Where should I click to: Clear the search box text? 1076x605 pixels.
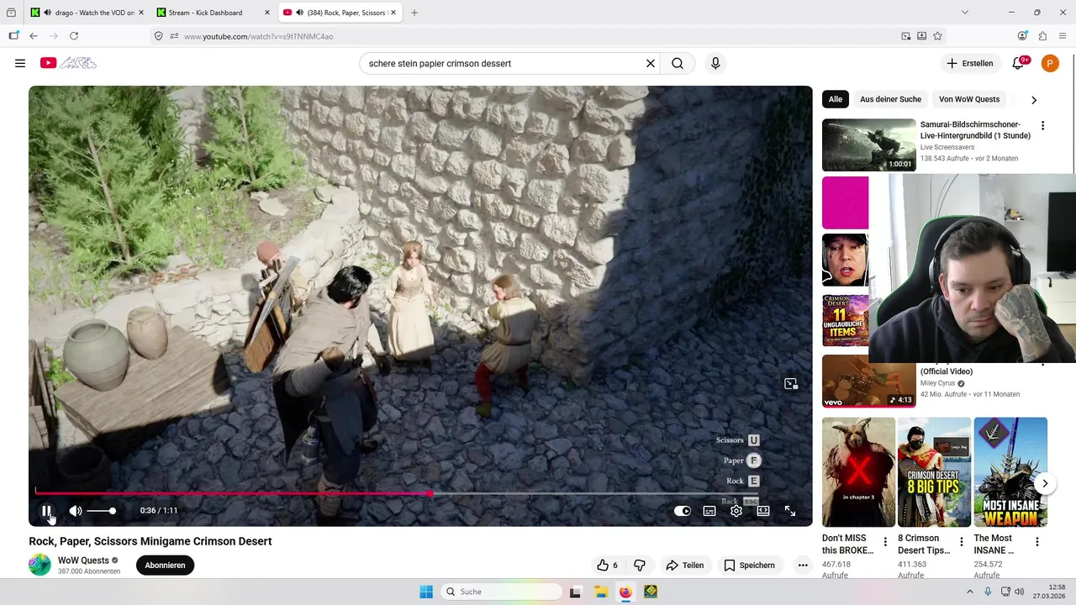coord(650,63)
